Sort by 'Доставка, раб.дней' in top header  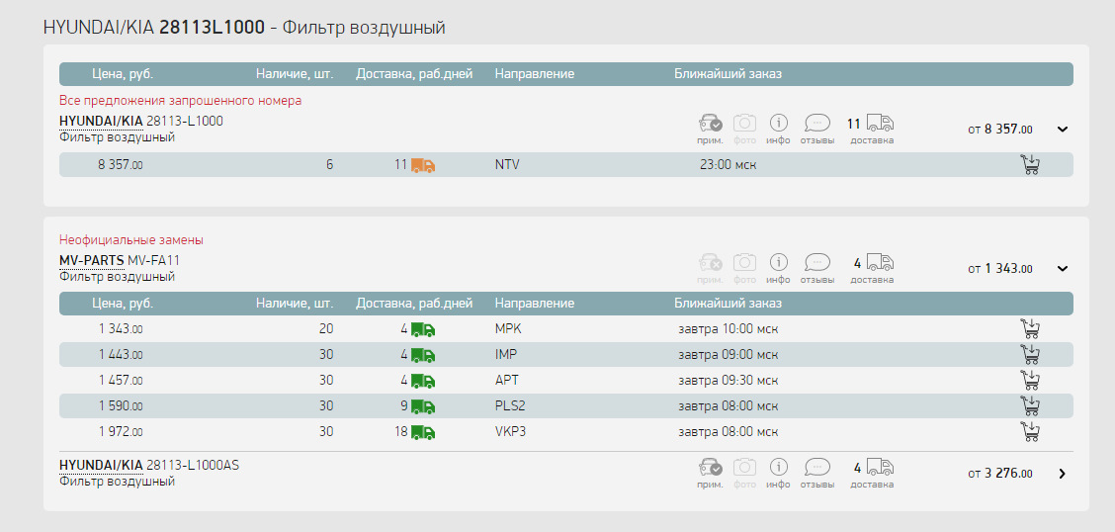[414, 74]
